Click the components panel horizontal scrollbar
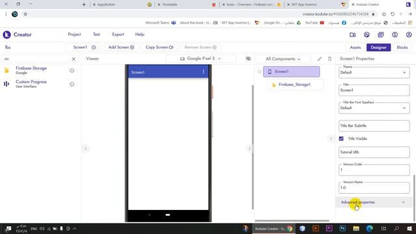Viewport: 416px width, 234px height. click(292, 220)
